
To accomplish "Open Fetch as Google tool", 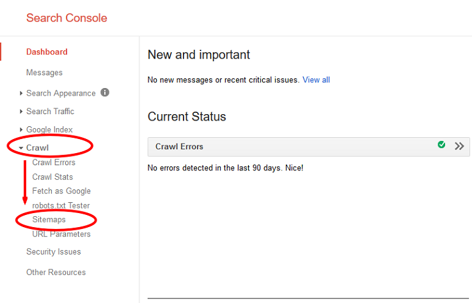I will click(61, 191).
